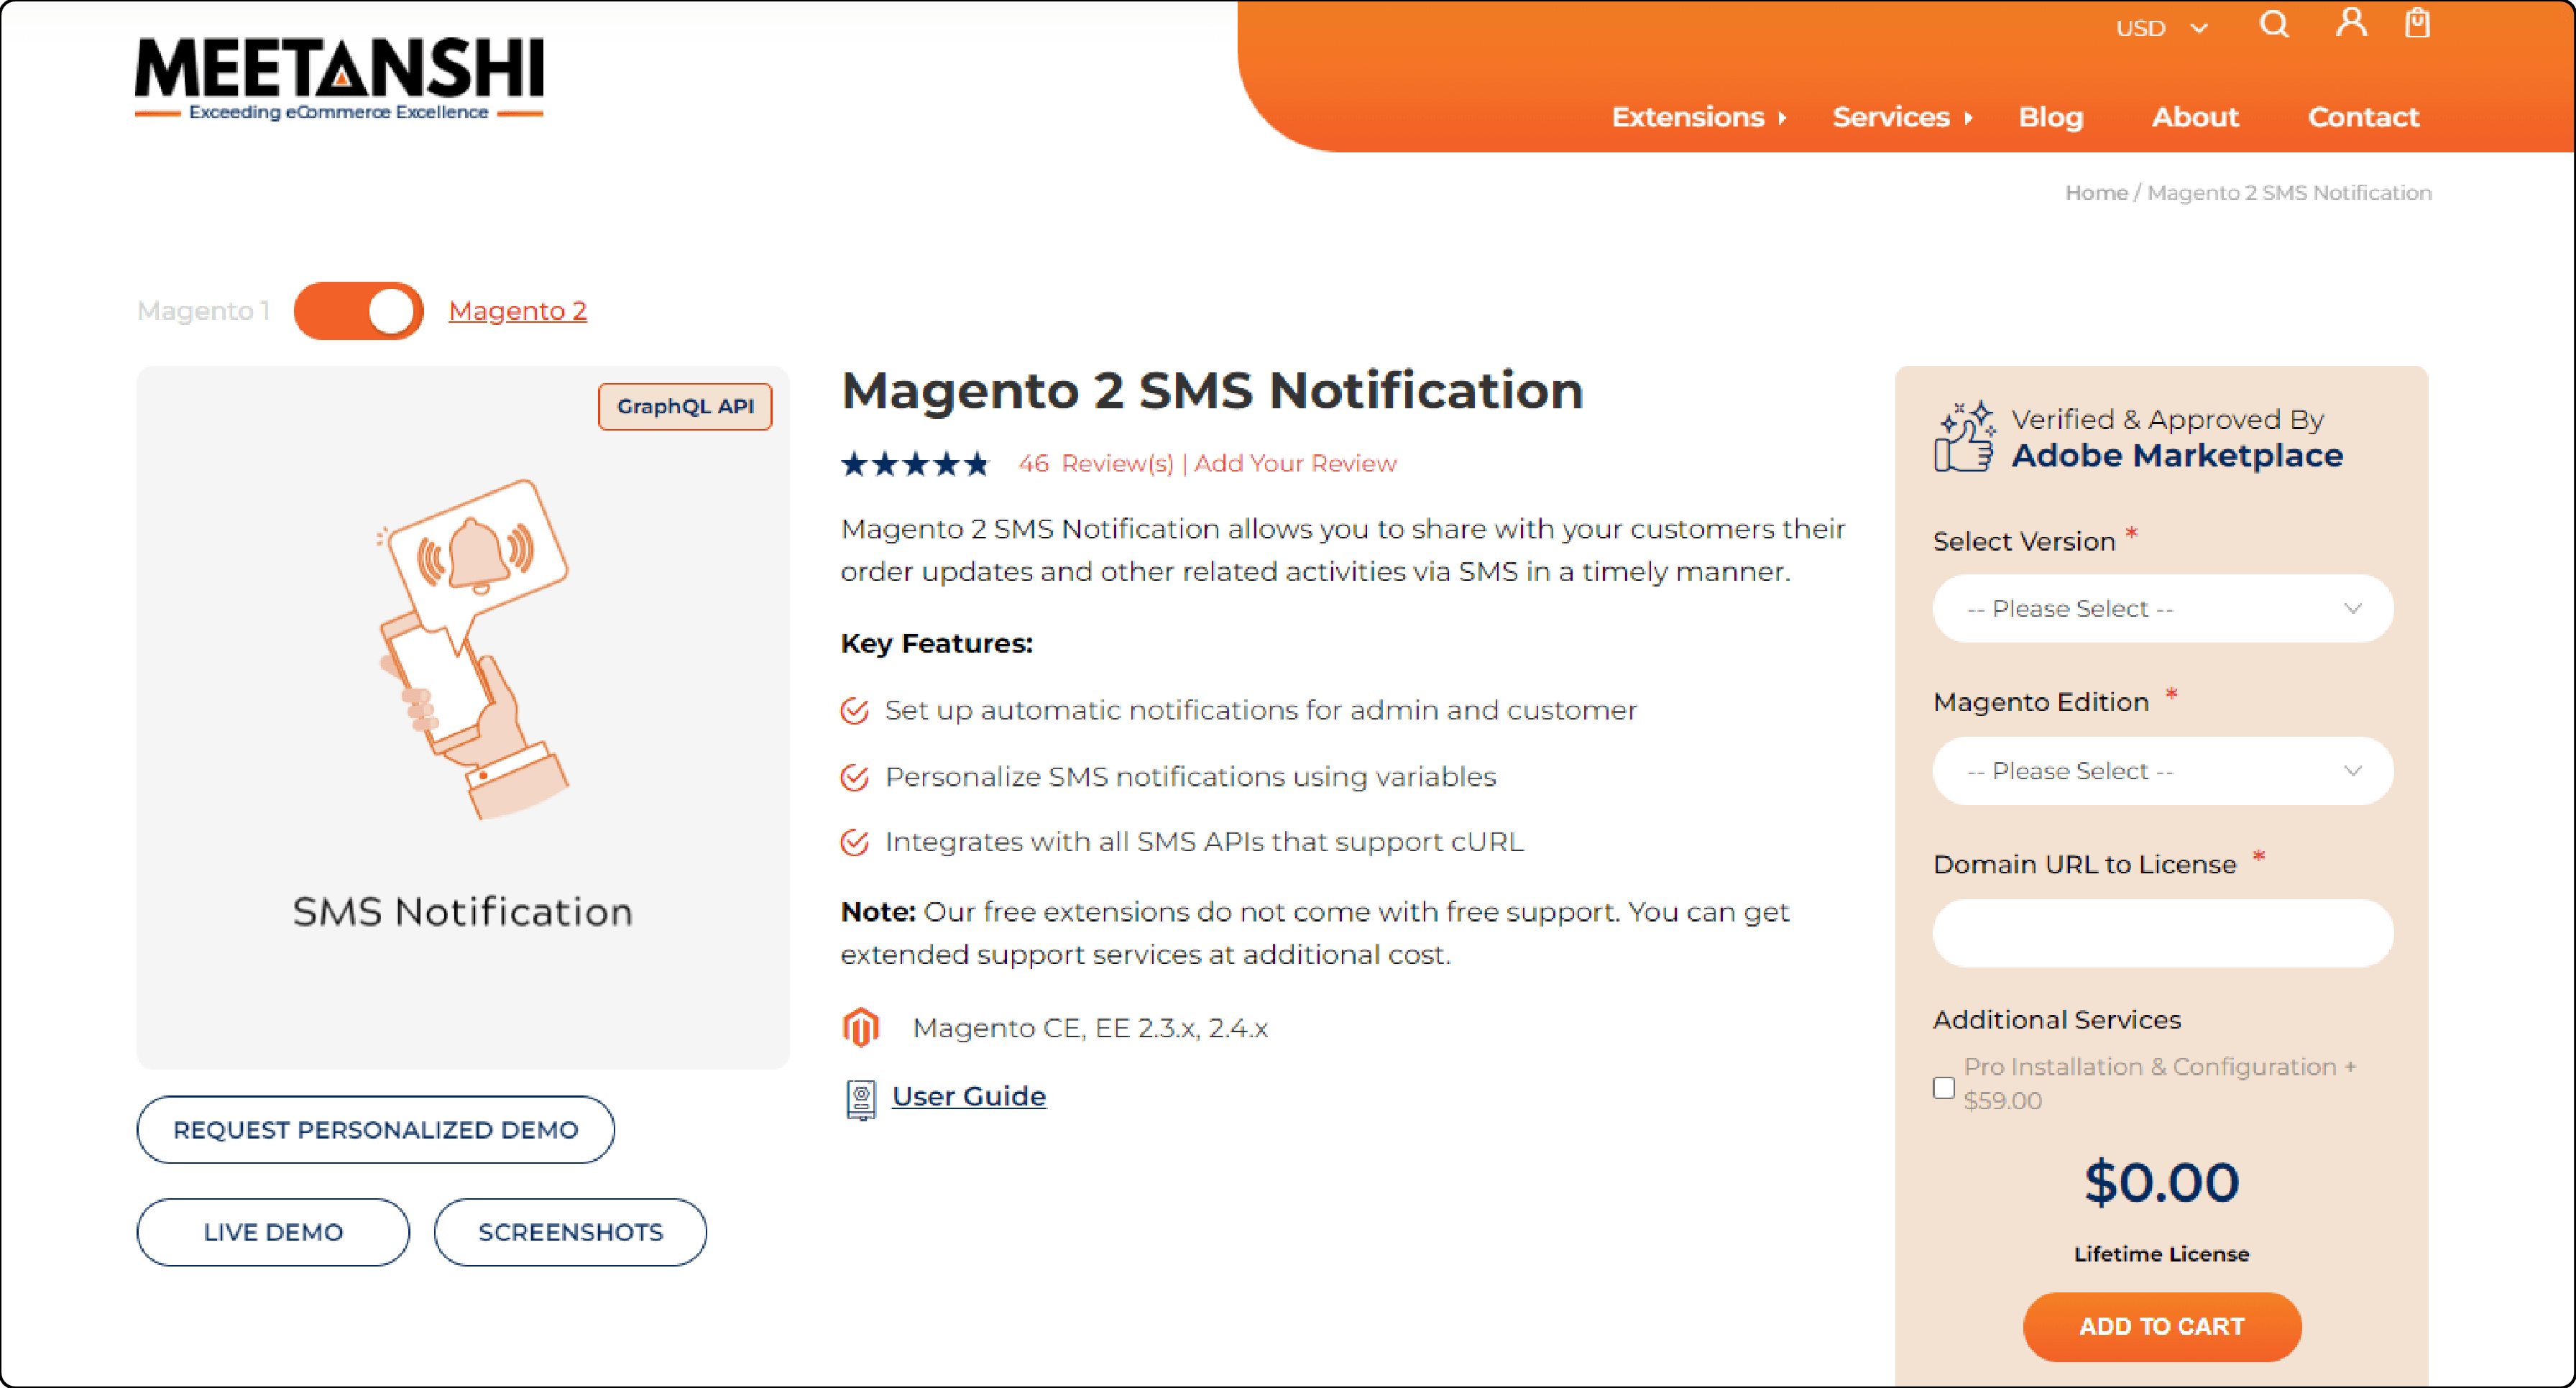
Task: Toggle the Magento 1 / Magento 2 switch
Action: 359,311
